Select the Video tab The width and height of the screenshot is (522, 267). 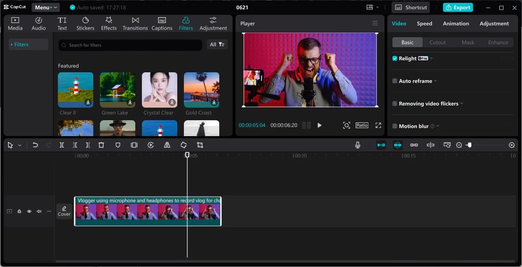[x=399, y=24]
